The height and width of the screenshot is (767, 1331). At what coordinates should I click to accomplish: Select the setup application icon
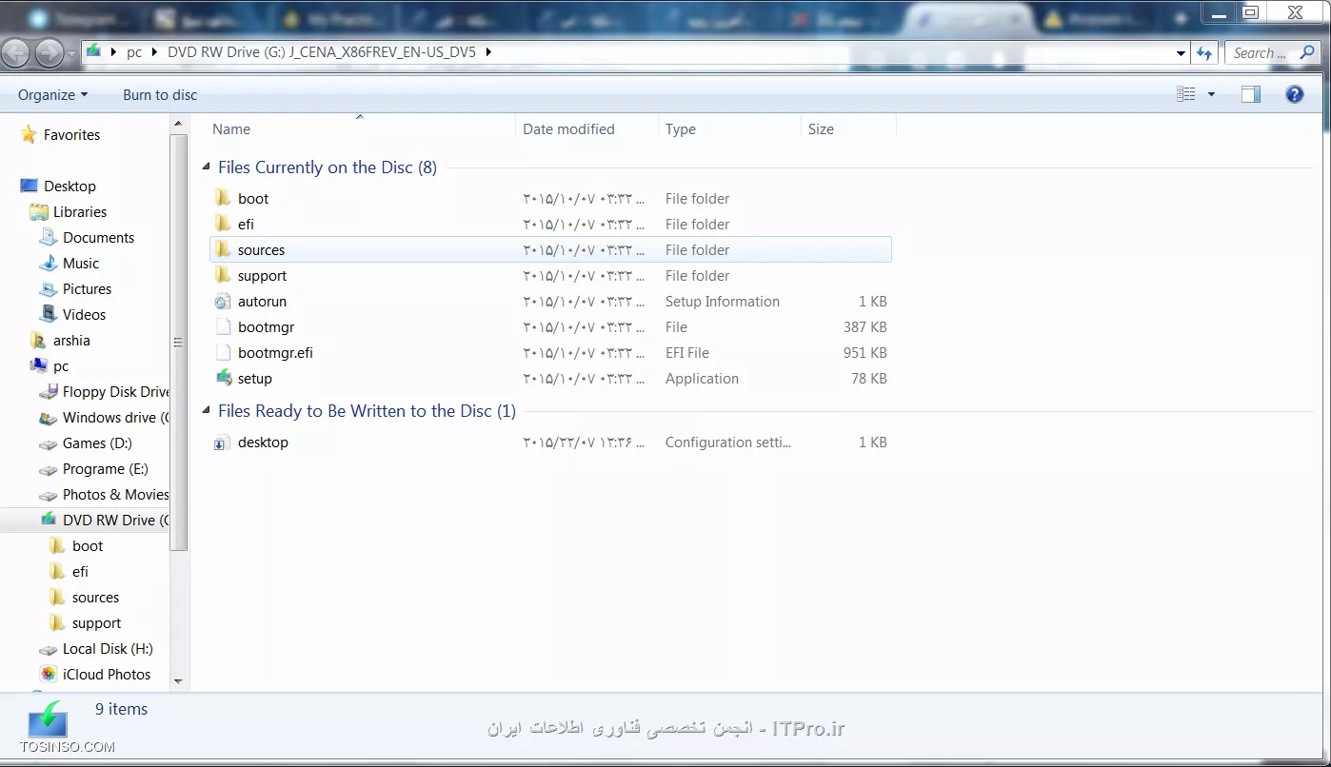click(x=223, y=378)
